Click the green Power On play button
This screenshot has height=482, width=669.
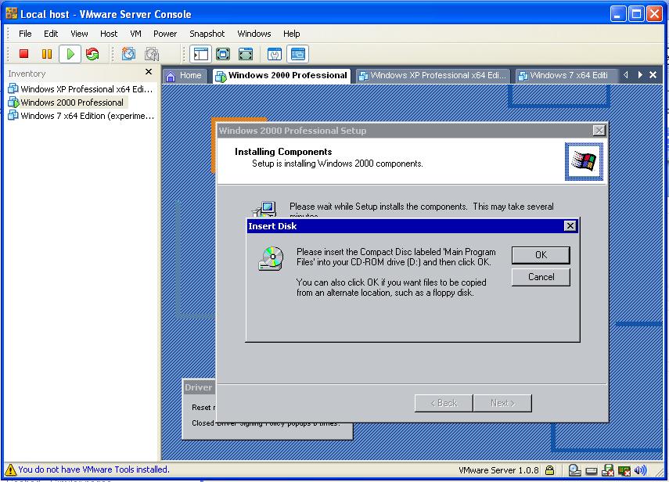click(70, 54)
